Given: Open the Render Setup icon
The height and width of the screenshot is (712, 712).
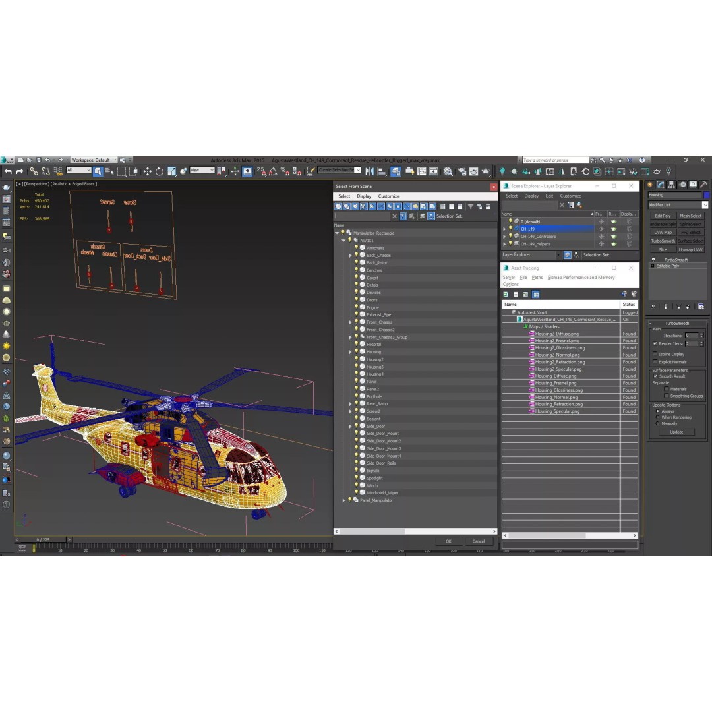Looking at the screenshot, I should tap(461, 171).
